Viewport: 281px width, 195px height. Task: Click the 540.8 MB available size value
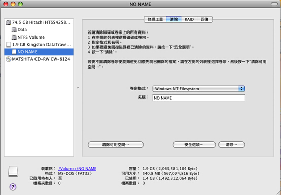click(171, 174)
